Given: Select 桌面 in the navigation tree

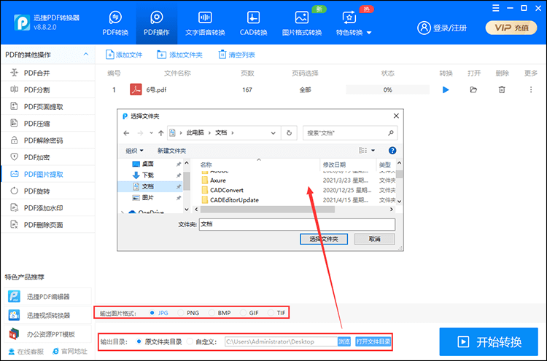Looking at the screenshot, I should point(147,164).
